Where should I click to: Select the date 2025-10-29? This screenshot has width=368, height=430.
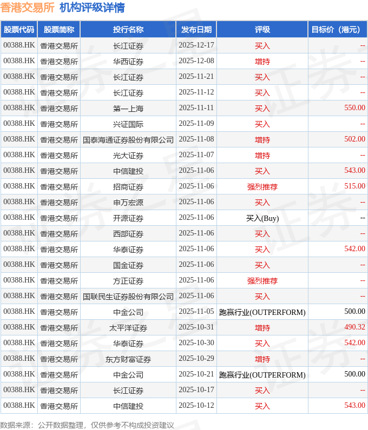click(x=196, y=358)
